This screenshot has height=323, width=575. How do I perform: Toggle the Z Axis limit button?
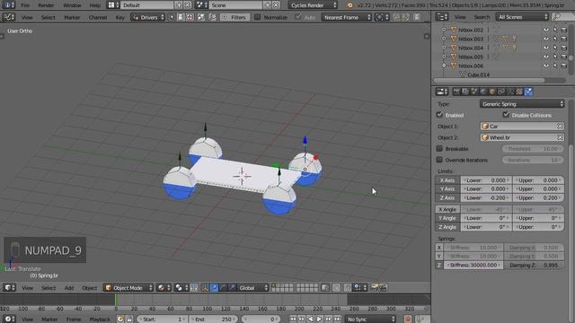(x=447, y=197)
